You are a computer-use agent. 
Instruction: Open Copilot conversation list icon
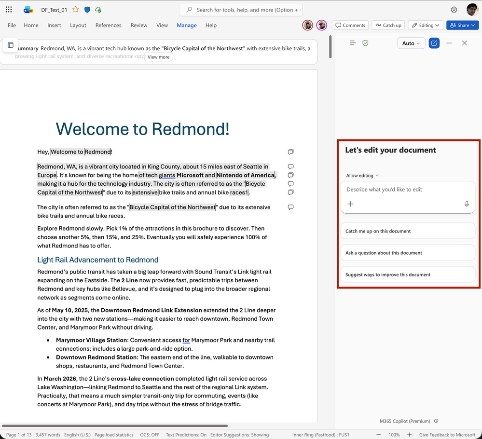coord(353,43)
